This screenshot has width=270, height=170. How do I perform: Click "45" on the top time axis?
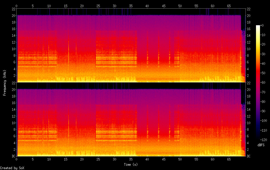tap(164, 6)
